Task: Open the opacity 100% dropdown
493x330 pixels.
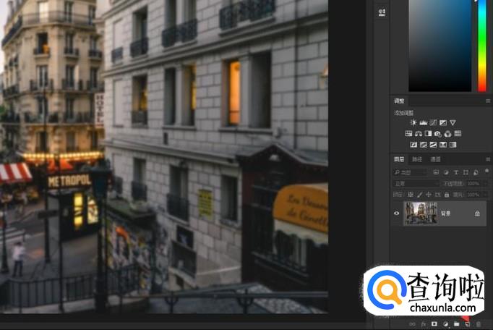Action: [476, 183]
